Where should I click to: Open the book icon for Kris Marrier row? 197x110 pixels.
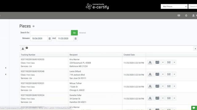coord(157,62)
